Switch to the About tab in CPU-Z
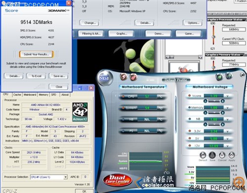 pos(65,95)
